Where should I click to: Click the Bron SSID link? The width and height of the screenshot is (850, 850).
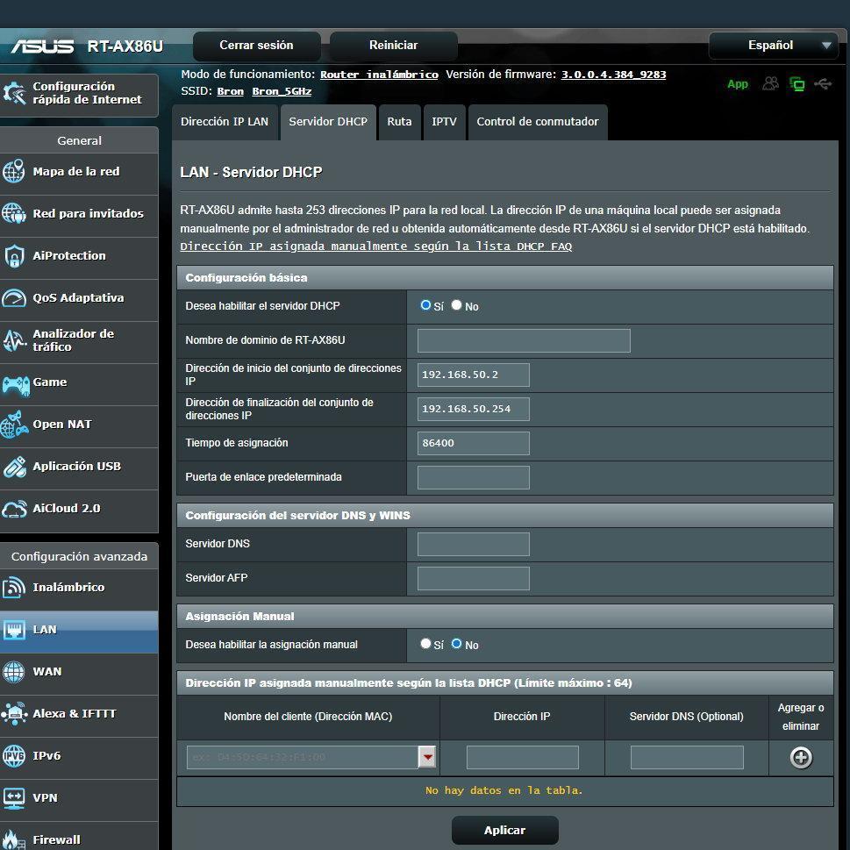[x=231, y=91]
